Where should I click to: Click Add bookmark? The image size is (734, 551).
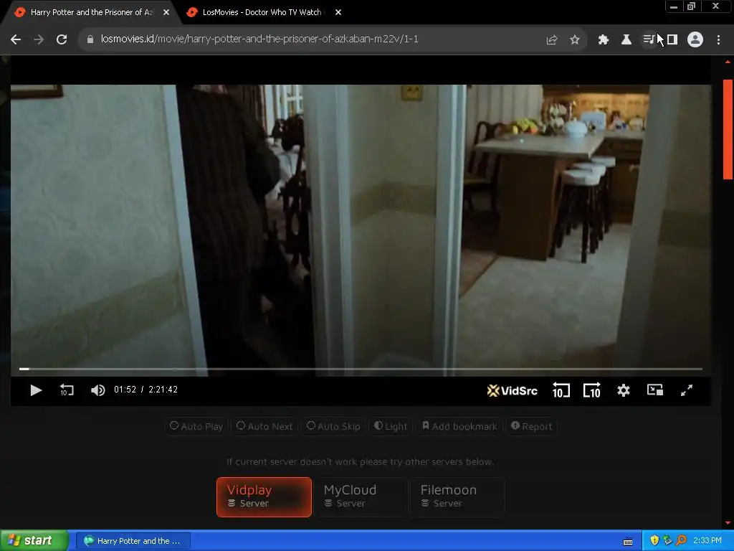[459, 426]
